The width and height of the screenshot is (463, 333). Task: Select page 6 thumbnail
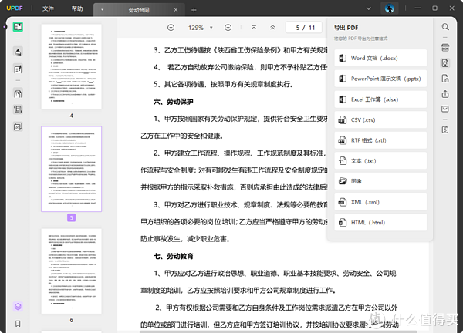(x=71, y=270)
